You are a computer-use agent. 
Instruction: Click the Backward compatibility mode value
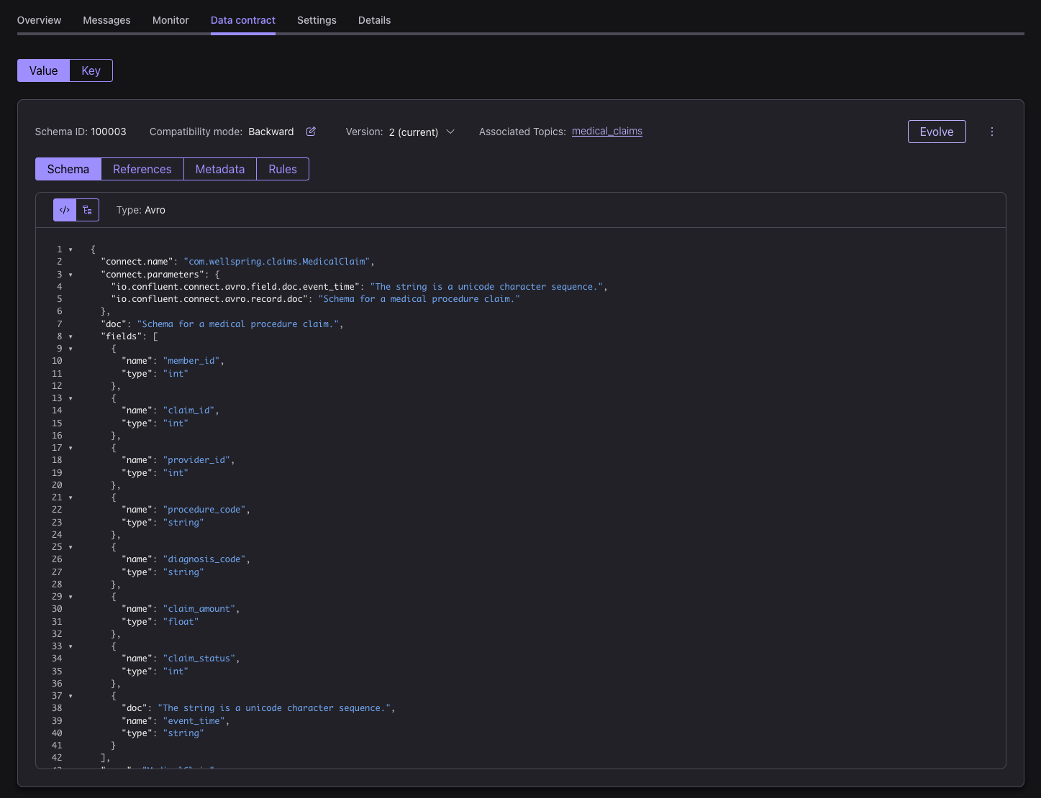(x=271, y=132)
